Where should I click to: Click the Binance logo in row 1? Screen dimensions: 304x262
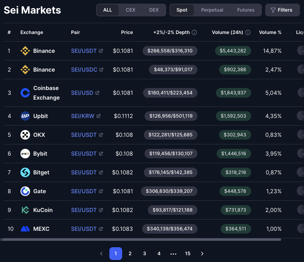click(25, 51)
